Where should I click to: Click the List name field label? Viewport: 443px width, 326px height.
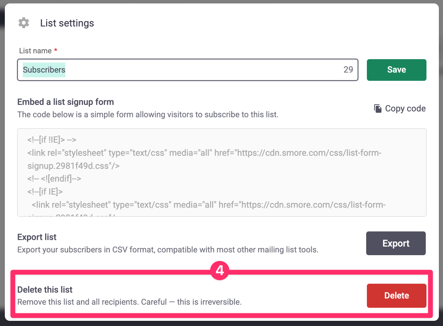[x=35, y=51]
